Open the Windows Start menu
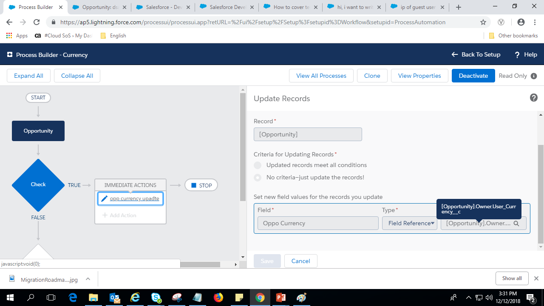The width and height of the screenshot is (544, 306). (x=10, y=297)
